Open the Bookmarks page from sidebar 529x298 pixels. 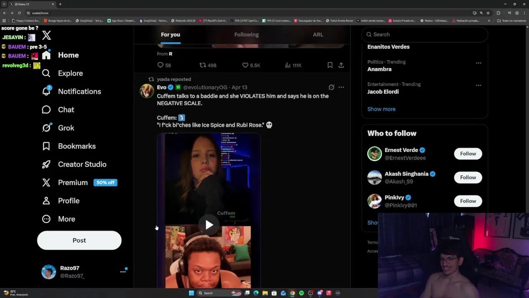[x=76, y=146]
